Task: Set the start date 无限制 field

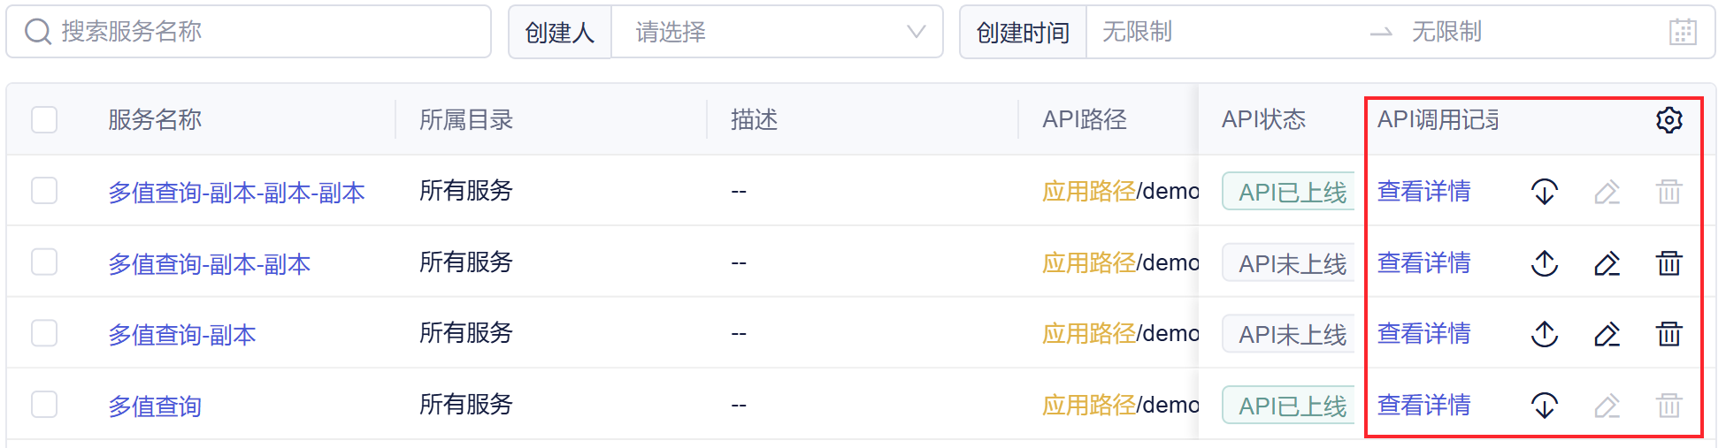Action: point(1221,32)
